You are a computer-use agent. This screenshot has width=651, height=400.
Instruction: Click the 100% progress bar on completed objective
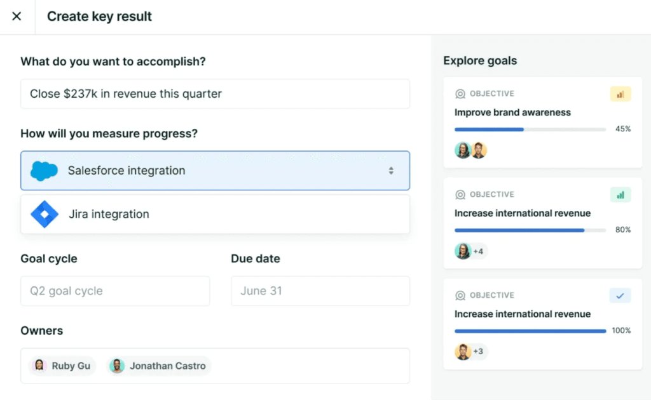point(530,331)
